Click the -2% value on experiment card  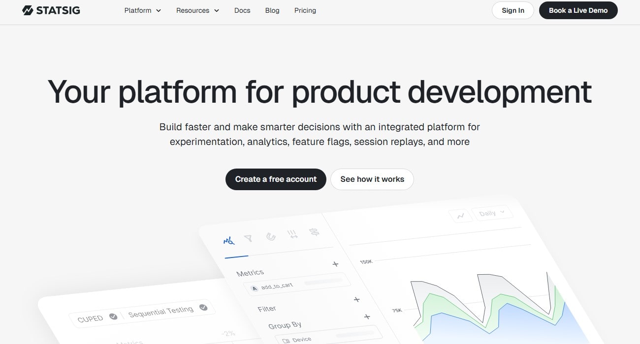[x=227, y=334]
